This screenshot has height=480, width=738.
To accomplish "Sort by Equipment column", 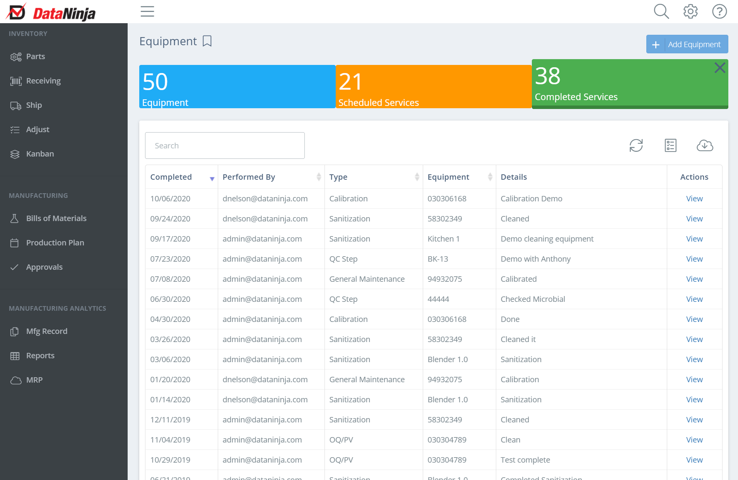I will pyautogui.click(x=490, y=177).
